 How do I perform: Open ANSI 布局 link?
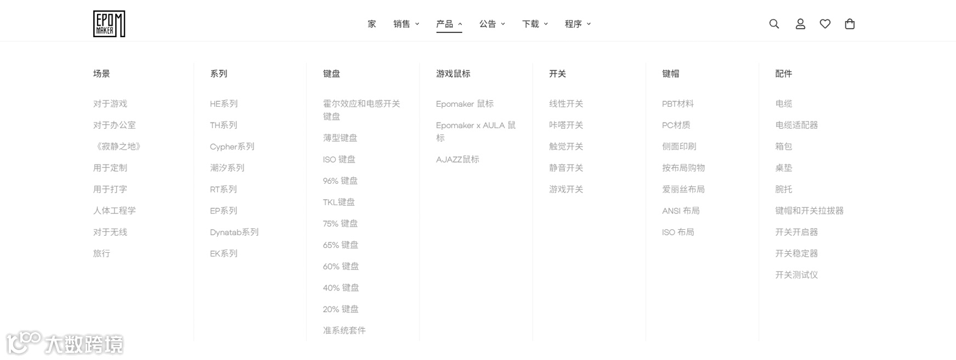(681, 211)
